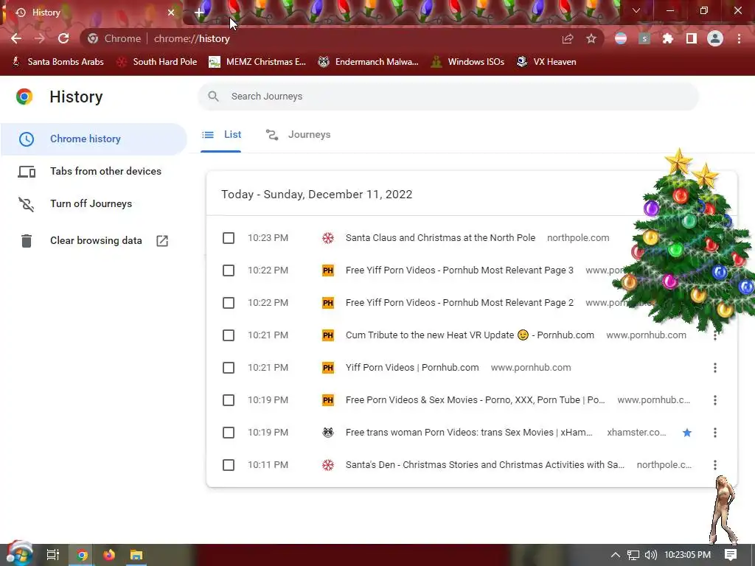Focus the Search Journeys field
755x566 pixels.
[448, 97]
